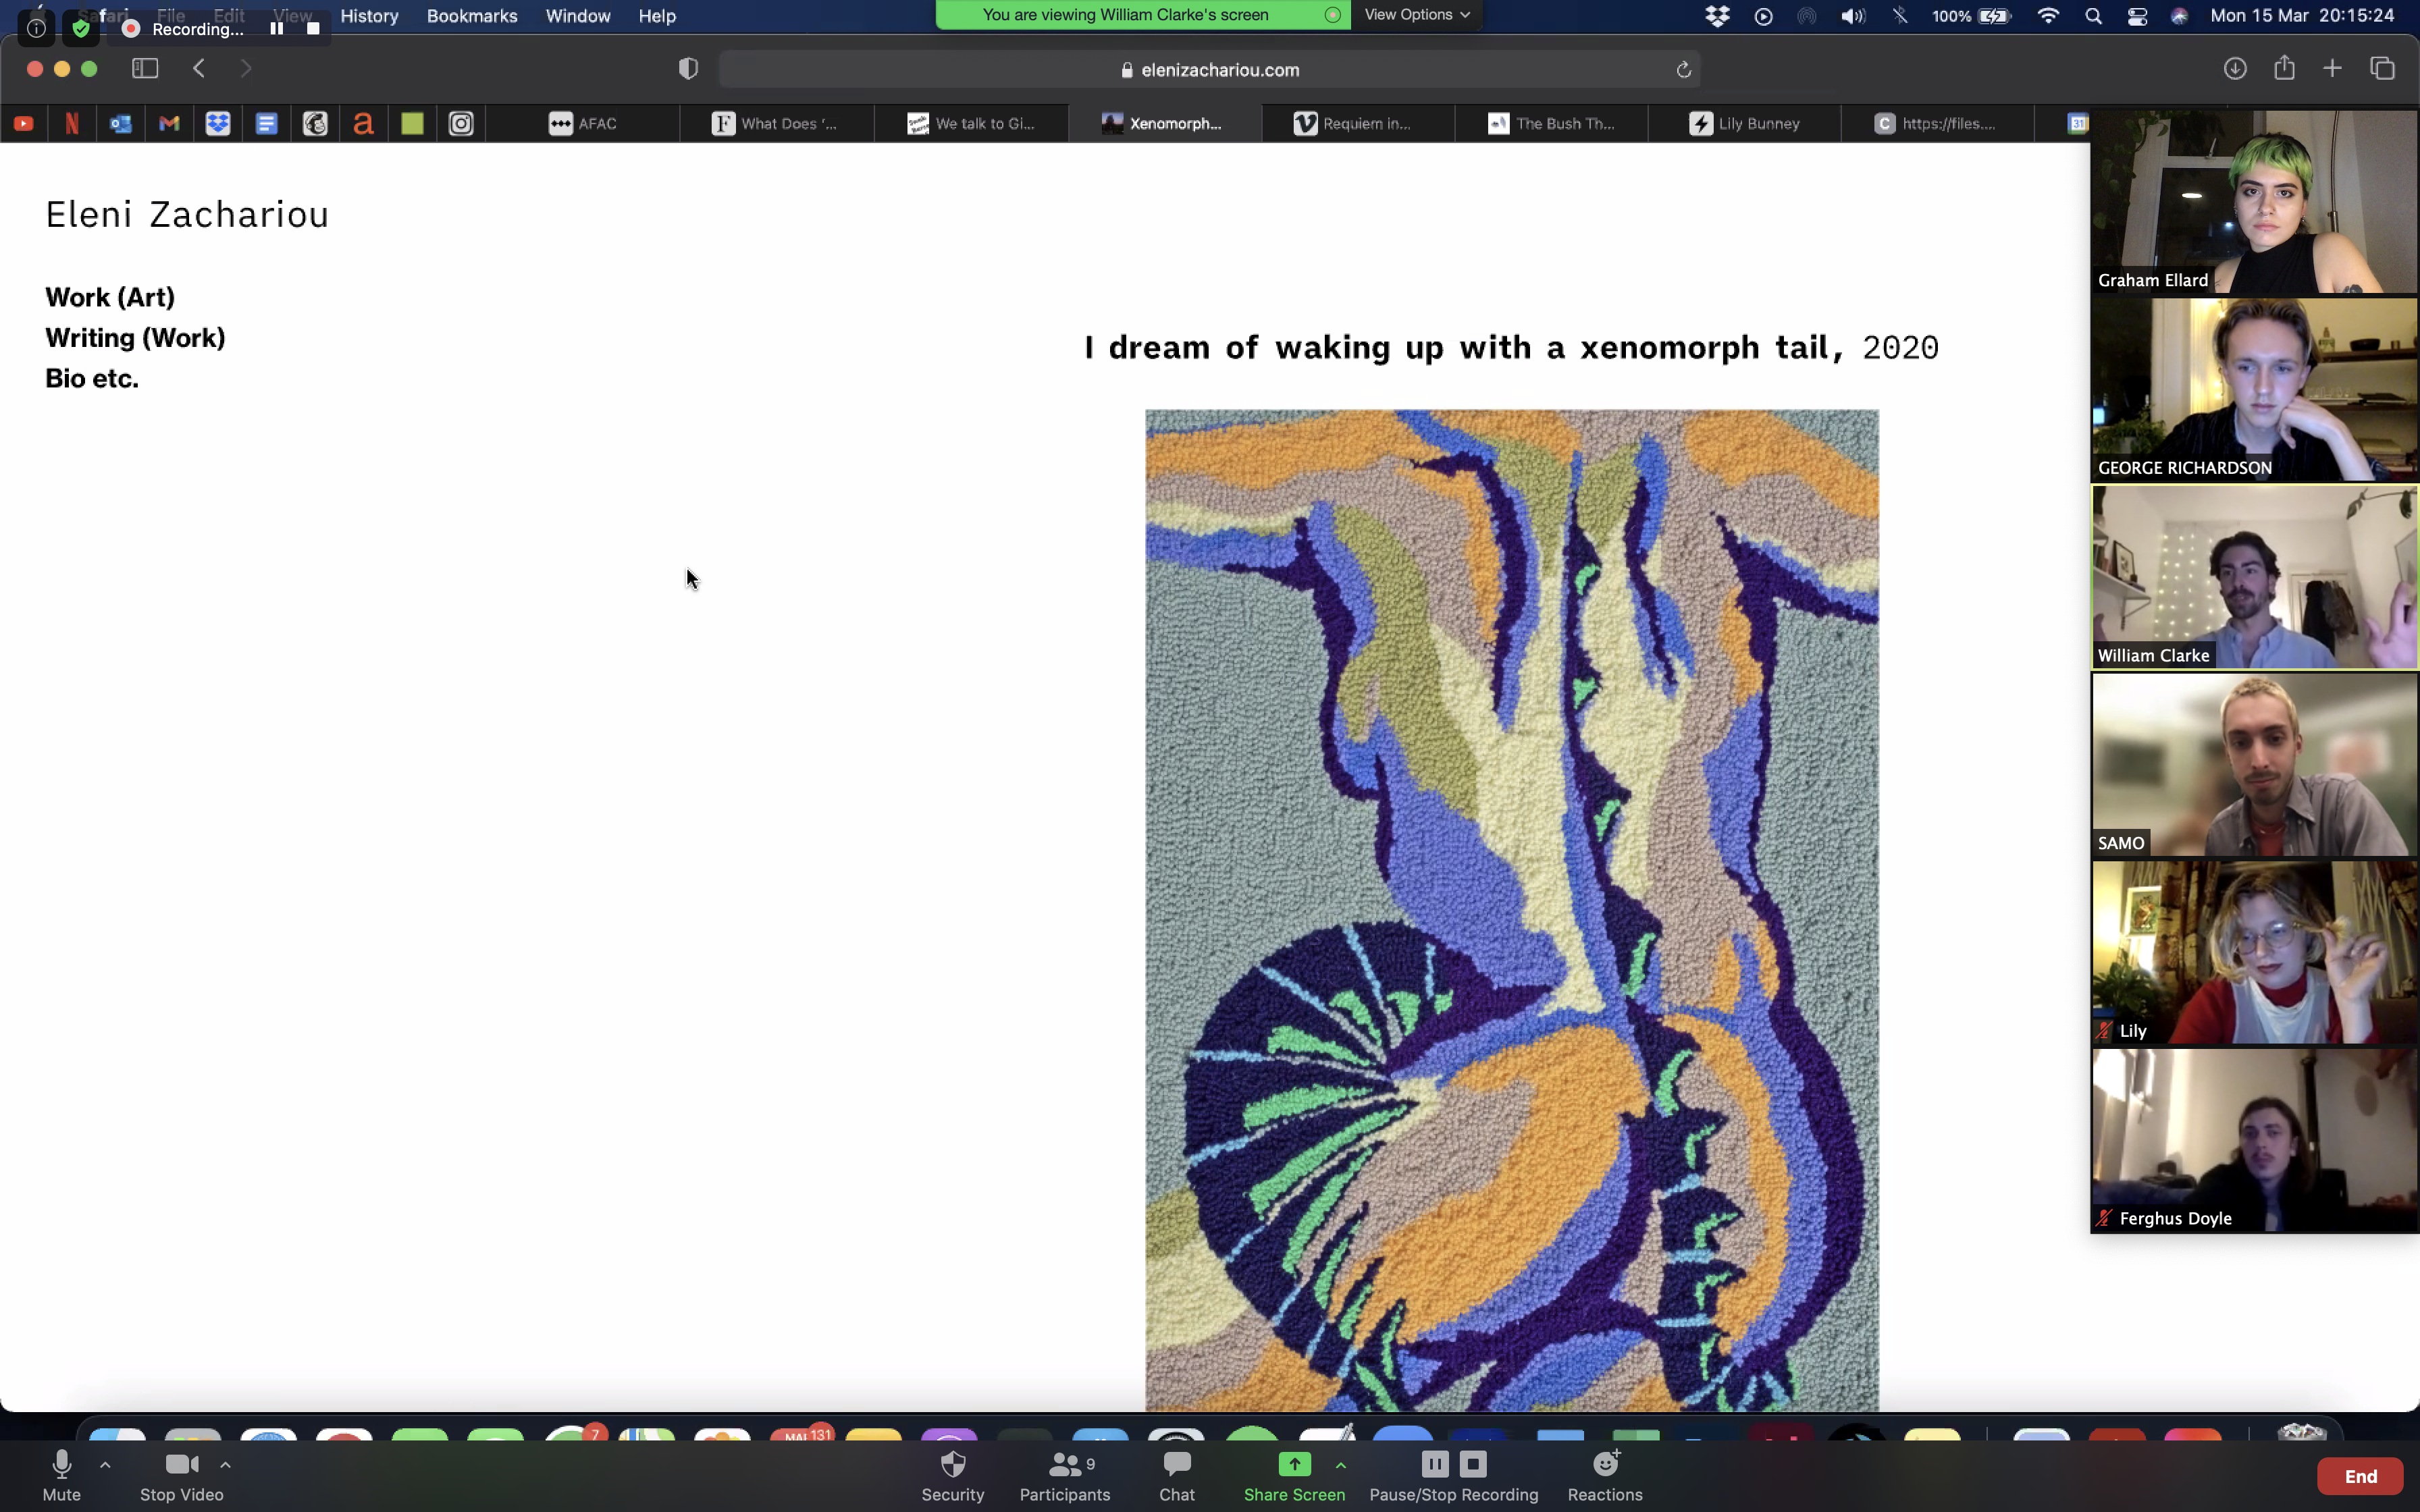This screenshot has height=1512, width=2420.
Task: Open the Amazon favorite
Action: (363, 123)
